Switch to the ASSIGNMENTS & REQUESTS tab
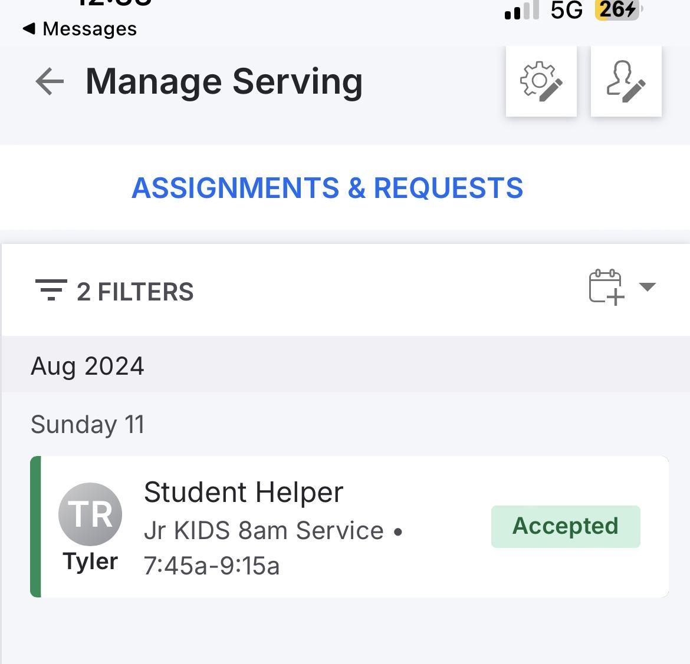This screenshot has width=690, height=664. (x=327, y=188)
